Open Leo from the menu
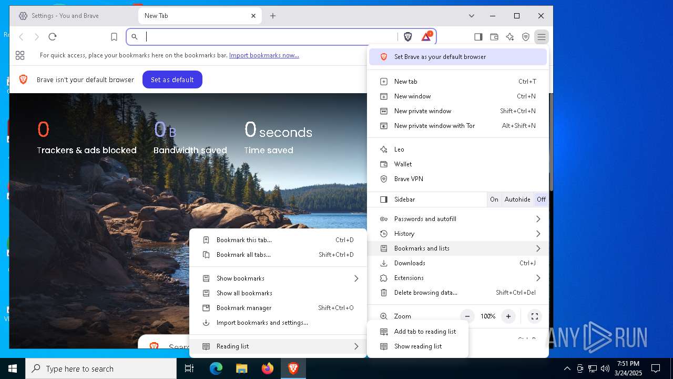The image size is (673, 379). pyautogui.click(x=458, y=149)
